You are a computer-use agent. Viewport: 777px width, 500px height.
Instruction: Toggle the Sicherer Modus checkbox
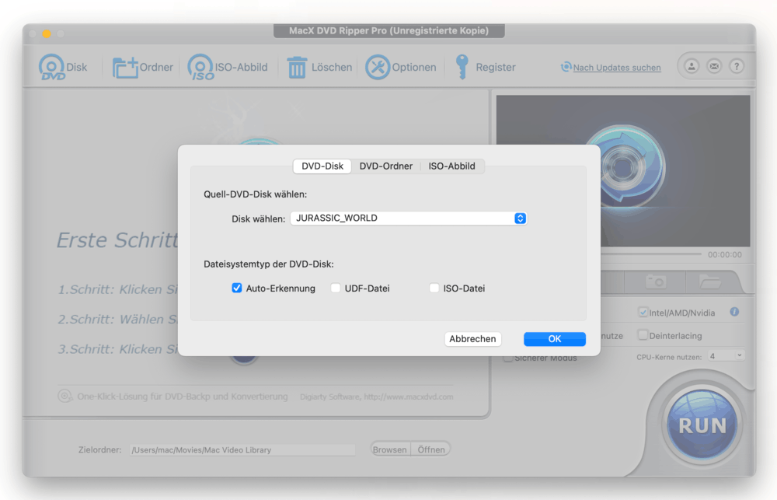point(508,358)
